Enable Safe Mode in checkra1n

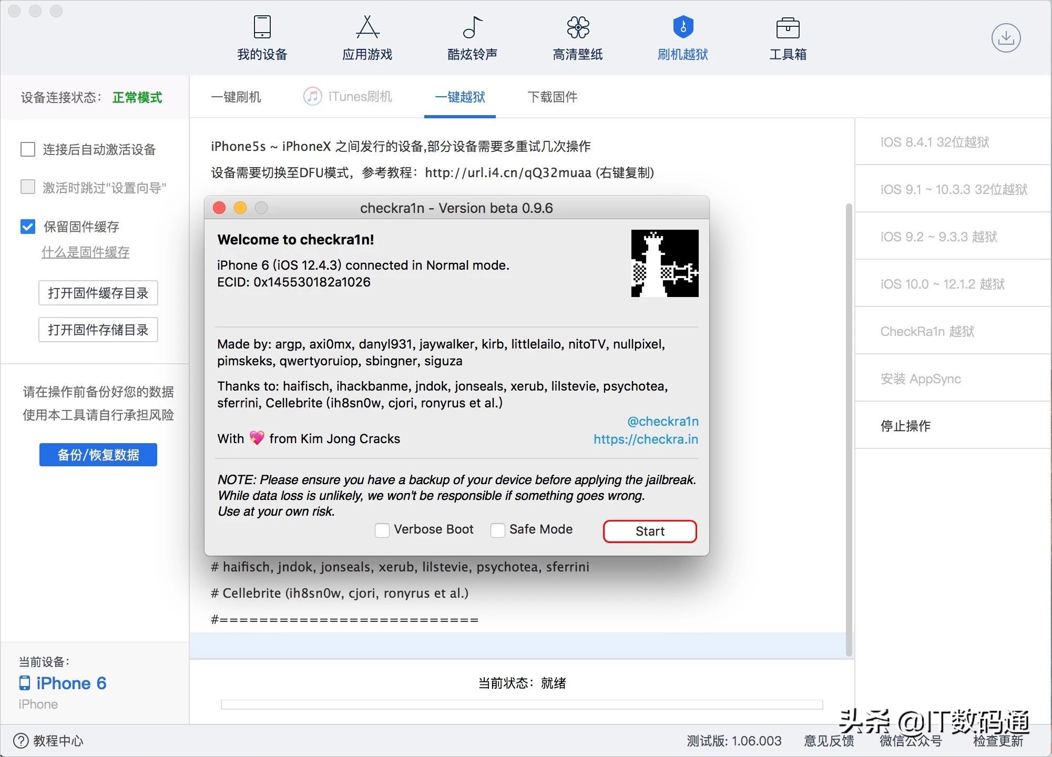click(497, 530)
